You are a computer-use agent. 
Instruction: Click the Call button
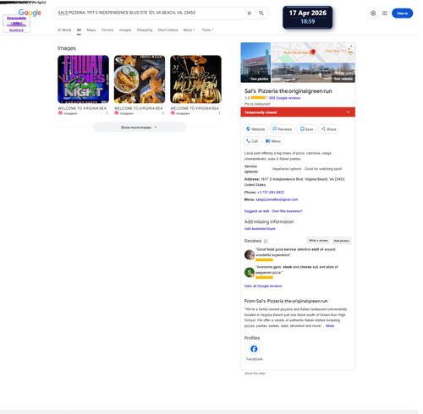[x=252, y=141]
